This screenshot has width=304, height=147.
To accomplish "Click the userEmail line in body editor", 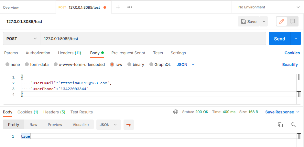I will click(x=71, y=83).
